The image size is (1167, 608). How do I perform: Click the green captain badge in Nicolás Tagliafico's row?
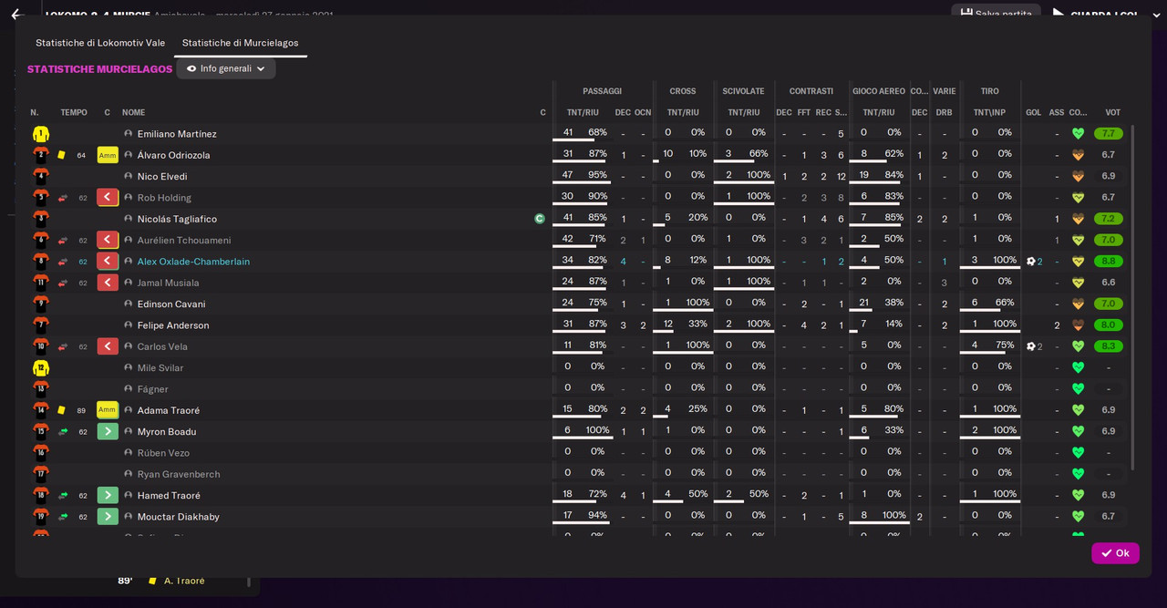point(540,219)
